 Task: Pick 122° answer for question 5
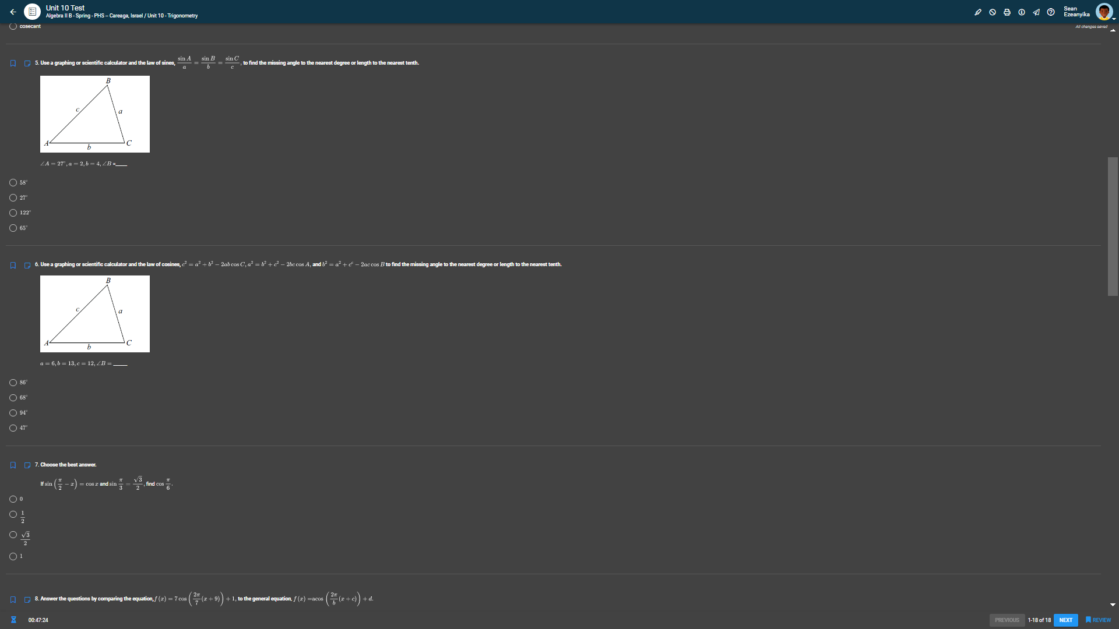(x=13, y=213)
